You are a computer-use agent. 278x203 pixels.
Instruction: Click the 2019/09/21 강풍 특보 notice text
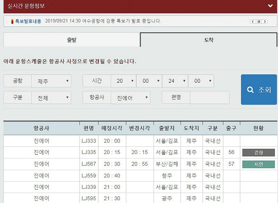103,21
